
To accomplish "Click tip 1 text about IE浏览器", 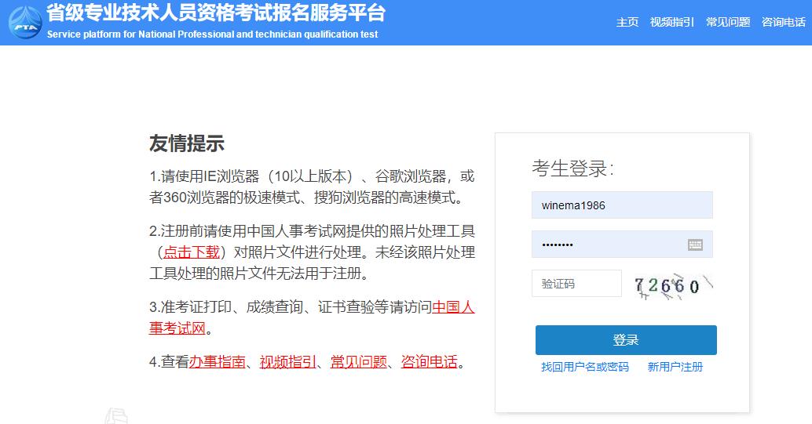I will pos(312,187).
